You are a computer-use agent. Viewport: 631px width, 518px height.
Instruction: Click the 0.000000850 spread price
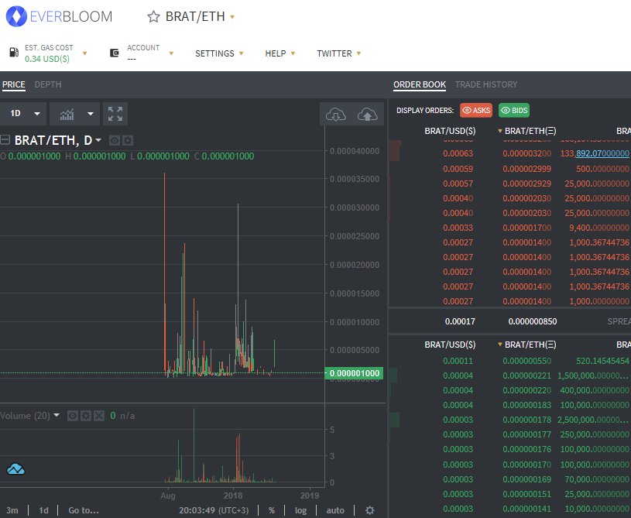[533, 321]
